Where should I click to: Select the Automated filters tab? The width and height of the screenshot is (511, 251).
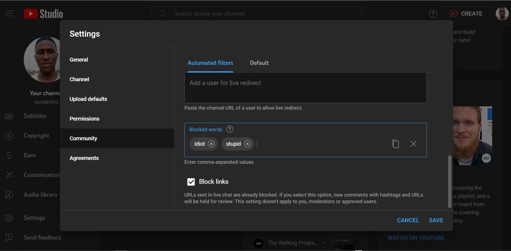click(210, 63)
